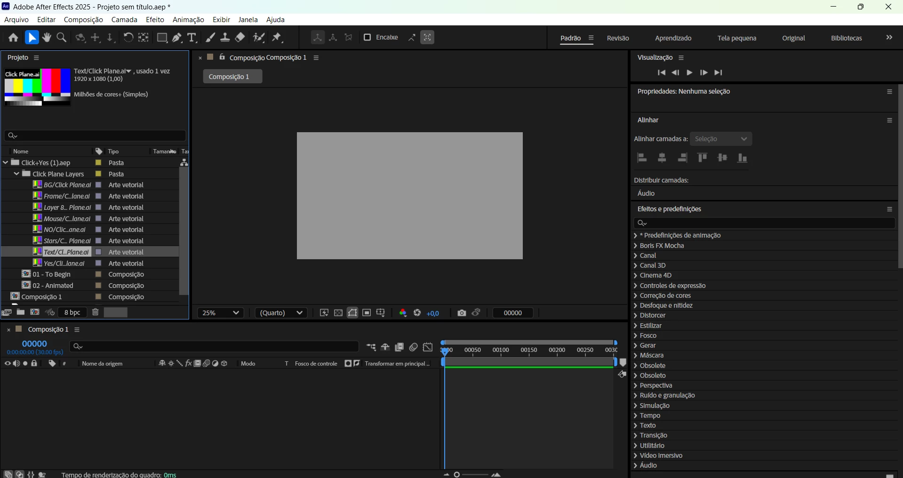Click the Project panel search field

click(x=95, y=135)
